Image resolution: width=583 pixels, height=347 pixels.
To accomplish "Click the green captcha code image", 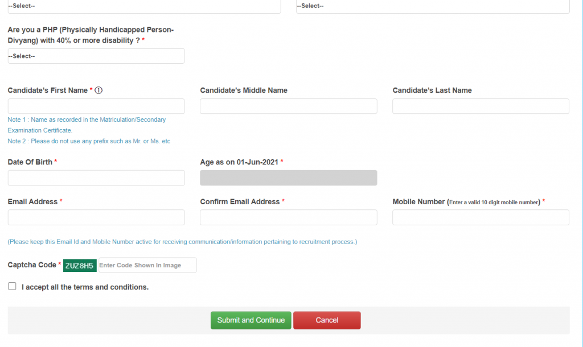I will click(80, 266).
